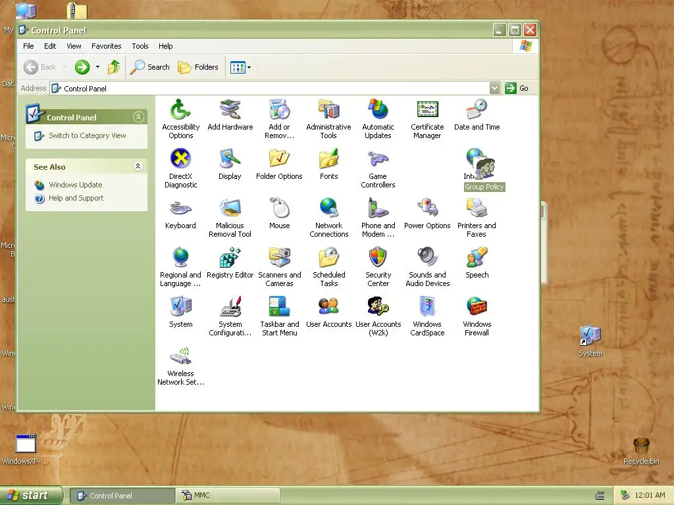Open Scheduled Tasks icon
The width and height of the screenshot is (674, 505).
click(329, 258)
